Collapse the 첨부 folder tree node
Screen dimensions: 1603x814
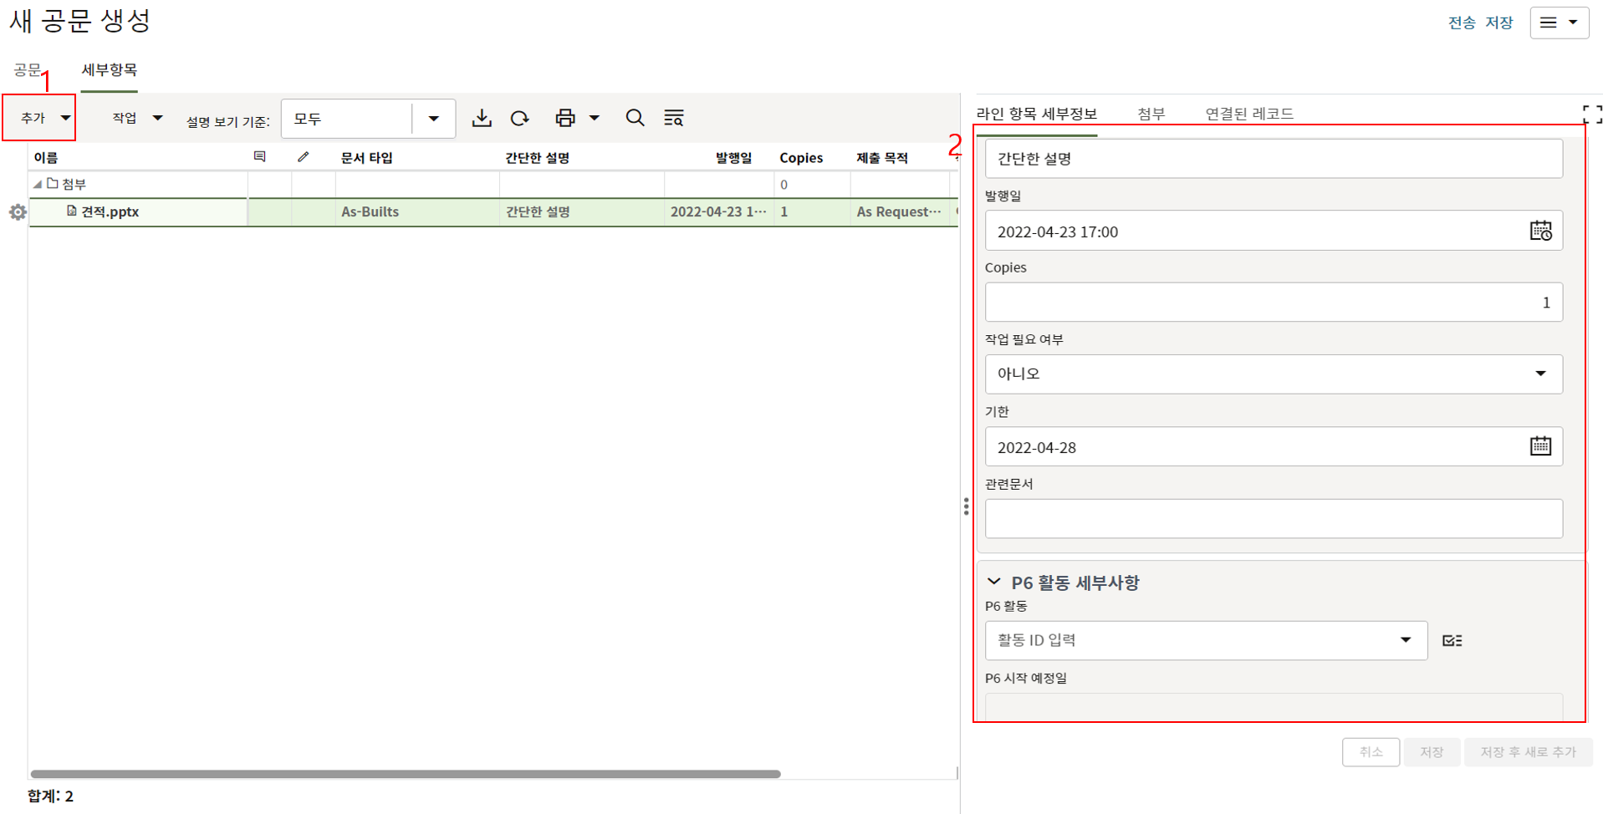[x=37, y=184]
